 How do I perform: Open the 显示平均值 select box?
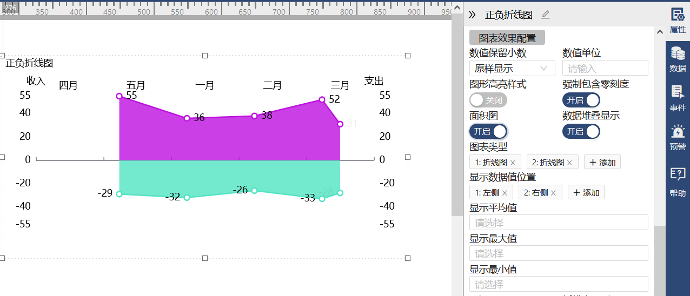point(559,223)
